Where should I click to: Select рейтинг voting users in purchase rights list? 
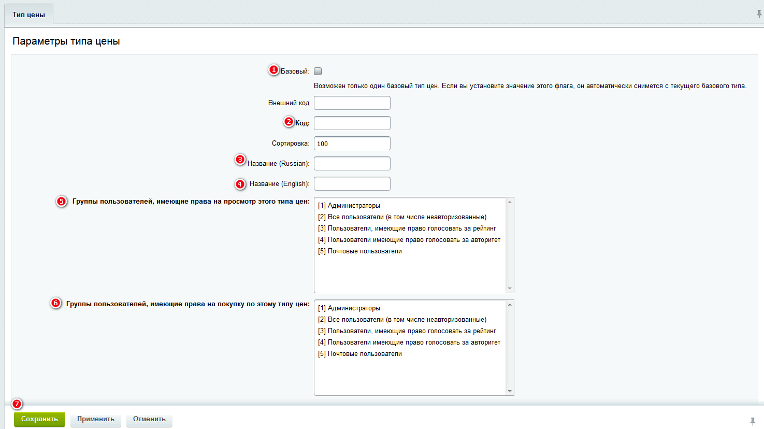click(411, 331)
